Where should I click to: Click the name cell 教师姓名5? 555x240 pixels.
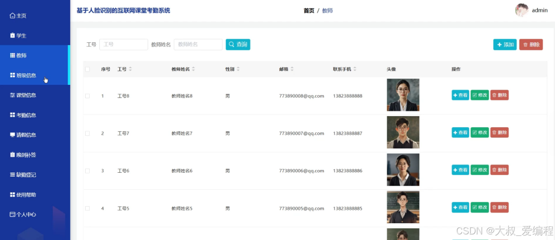[x=182, y=208]
